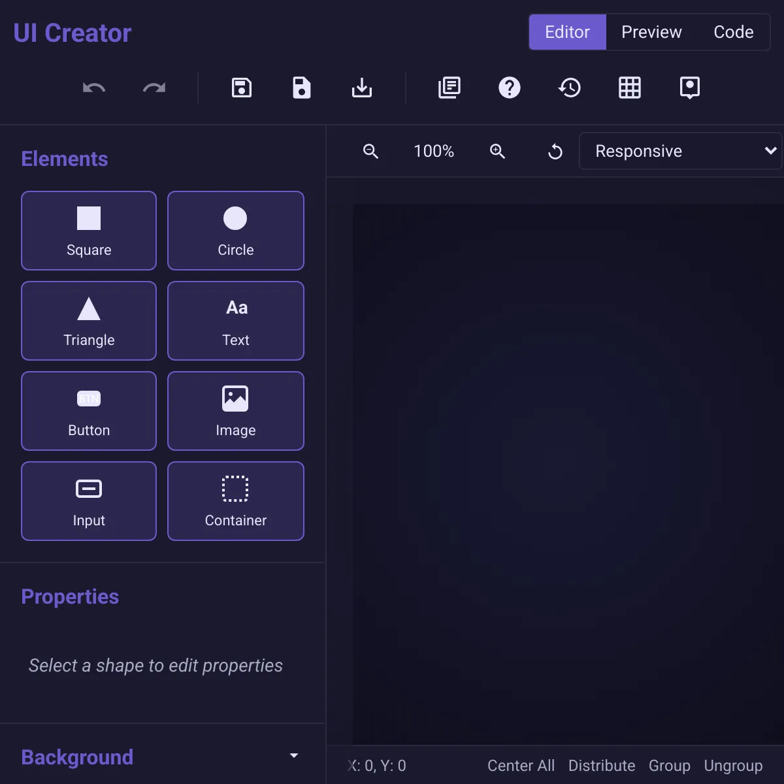The image size is (784, 784).
Task: Click the 100% zoom level indicator
Action: pos(434,151)
